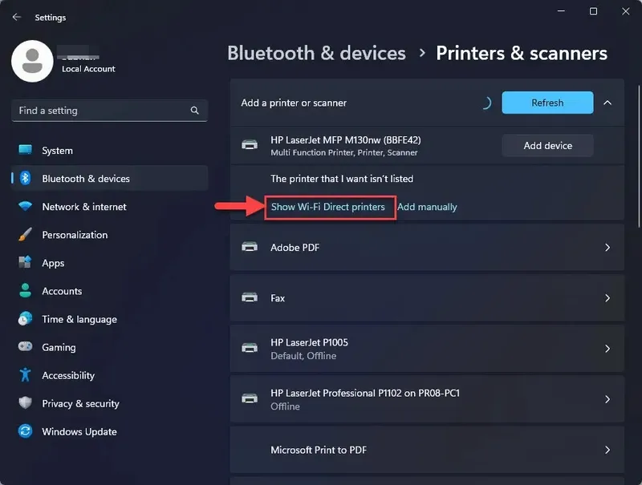
Task: Show Wi-Fi Direct printers
Action: [329, 206]
